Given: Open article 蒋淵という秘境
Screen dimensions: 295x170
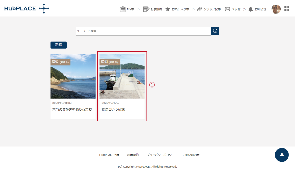Looking at the screenshot, I should point(113,109).
